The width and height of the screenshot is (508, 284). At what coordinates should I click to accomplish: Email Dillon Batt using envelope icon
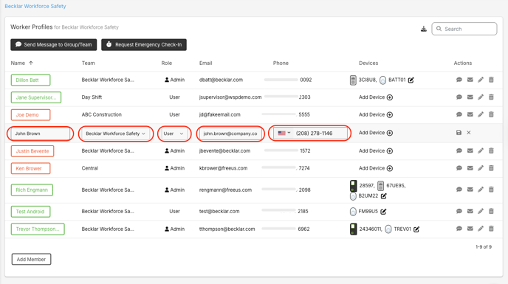click(x=470, y=80)
